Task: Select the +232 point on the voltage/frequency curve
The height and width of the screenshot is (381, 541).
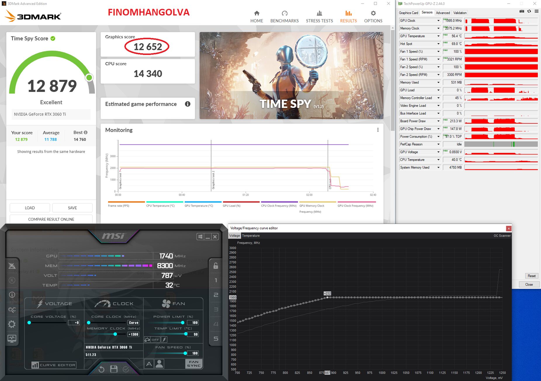Action: pos(327,297)
